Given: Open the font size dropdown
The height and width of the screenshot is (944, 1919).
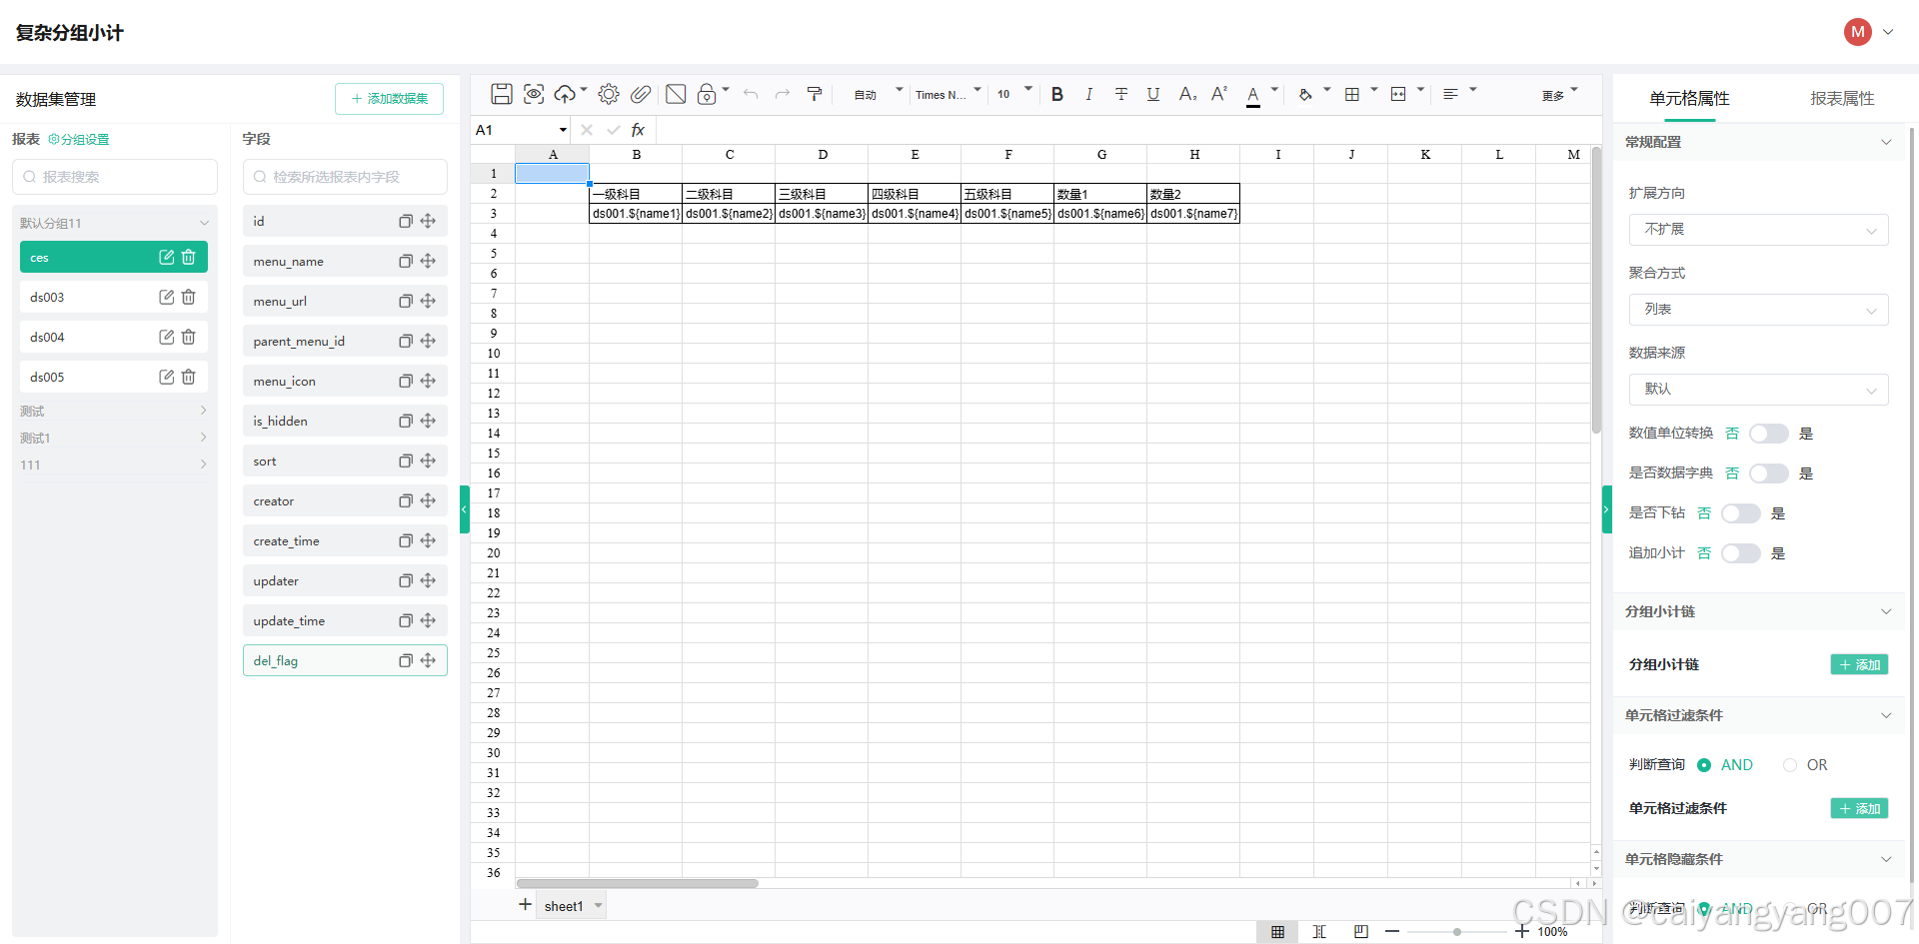Looking at the screenshot, I should click(x=1013, y=94).
